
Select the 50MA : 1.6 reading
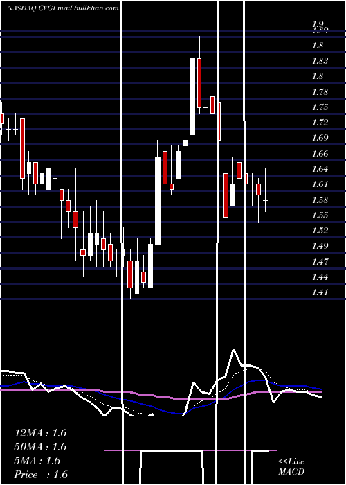point(40,447)
